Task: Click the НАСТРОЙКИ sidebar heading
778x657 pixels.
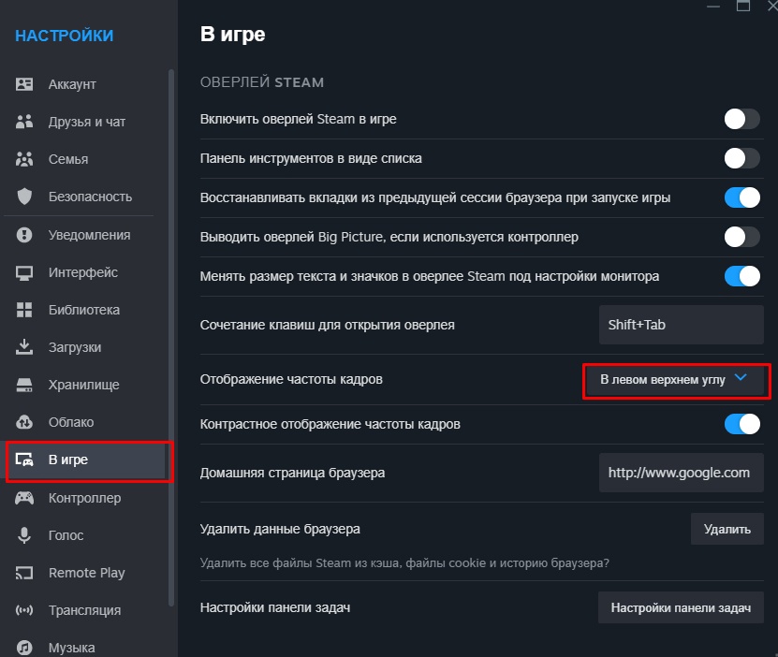Action: [x=65, y=36]
